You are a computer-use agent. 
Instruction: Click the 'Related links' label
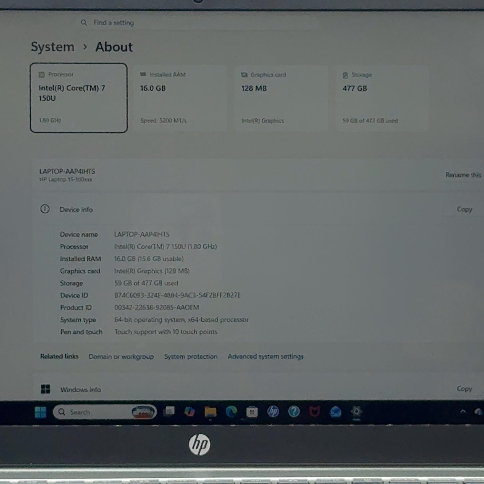coord(59,356)
